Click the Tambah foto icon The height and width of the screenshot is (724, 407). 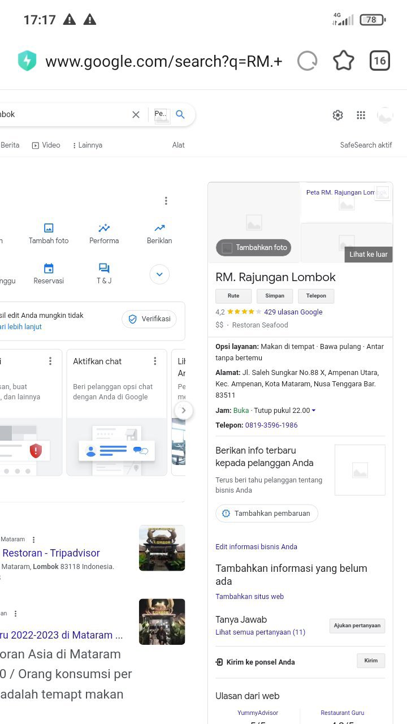[x=49, y=228]
